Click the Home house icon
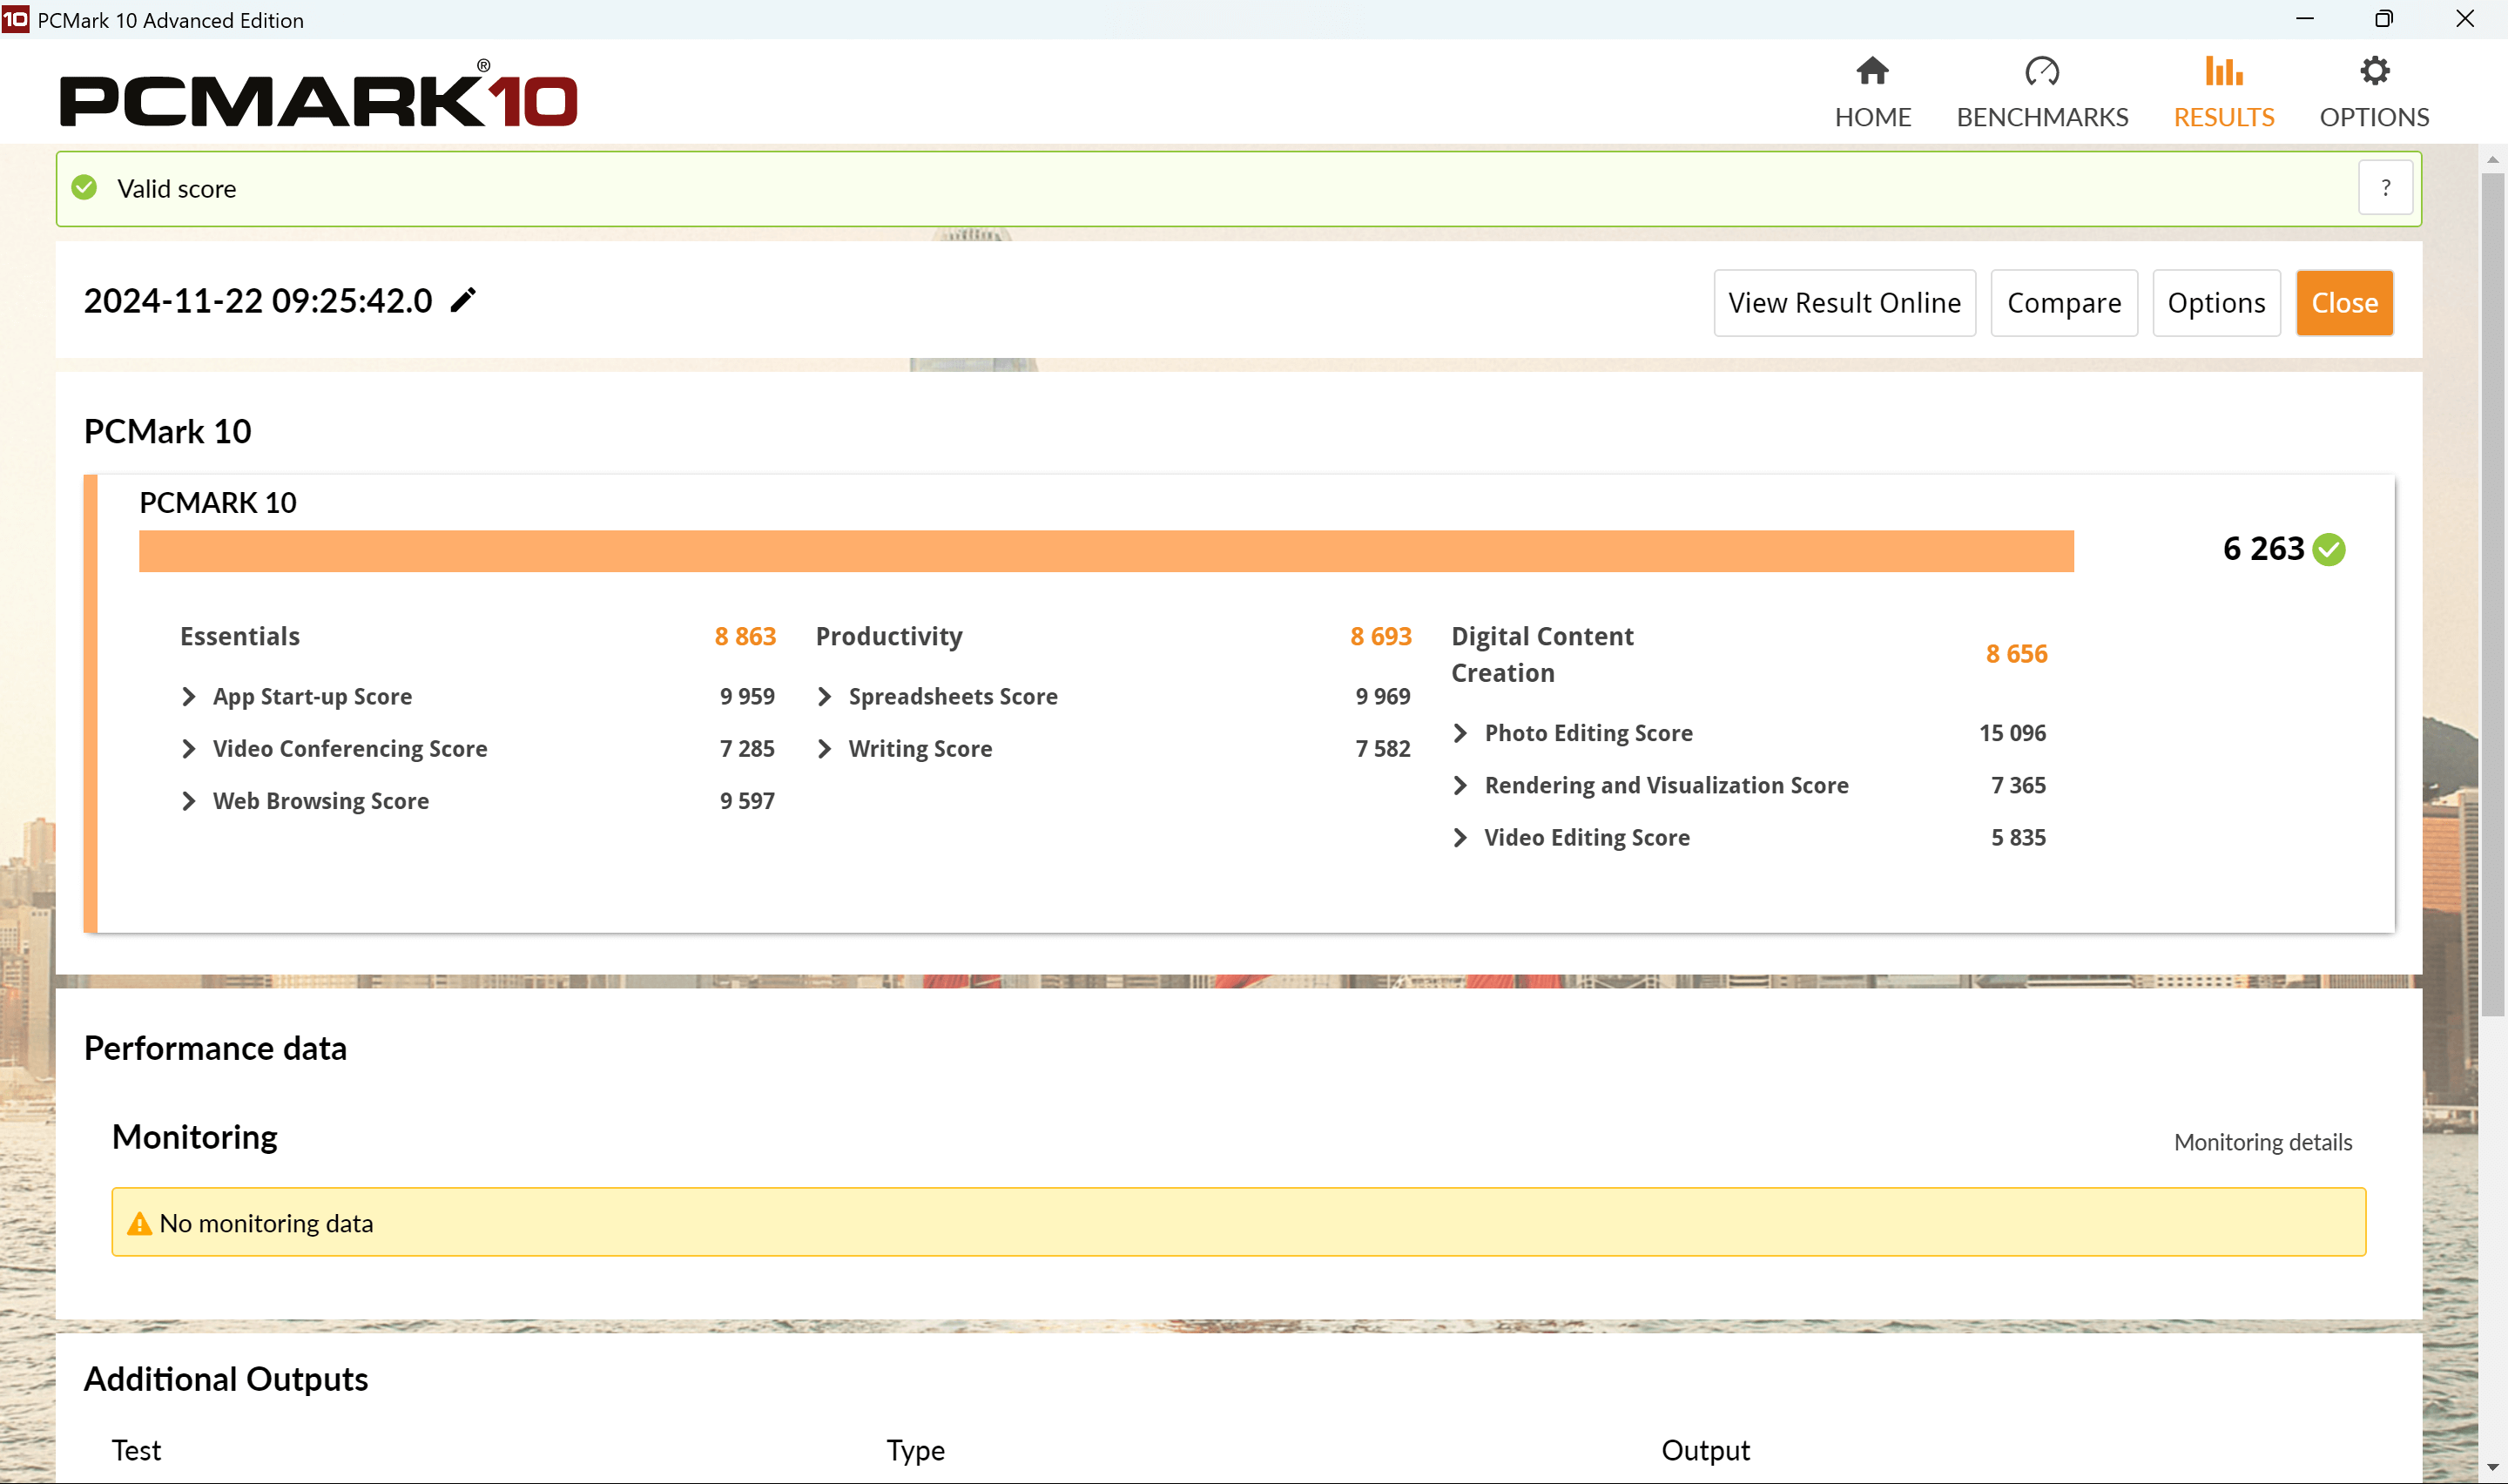The image size is (2508, 1484). [1872, 71]
